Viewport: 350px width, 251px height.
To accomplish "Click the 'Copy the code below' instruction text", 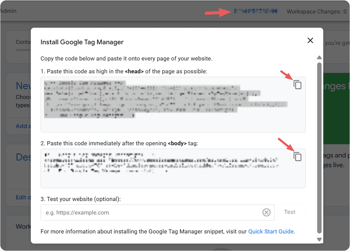I will click(126, 59).
